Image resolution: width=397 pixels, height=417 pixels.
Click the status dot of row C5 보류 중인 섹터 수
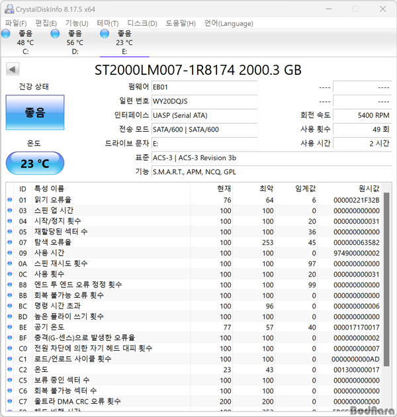10,380
